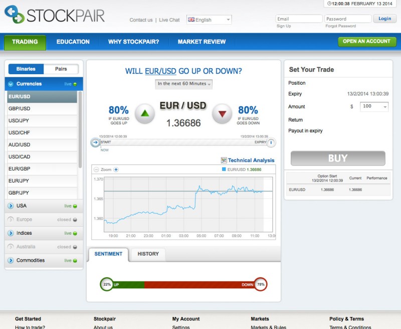
Task: Click the currencies list scrollbar
Action: tap(80, 130)
